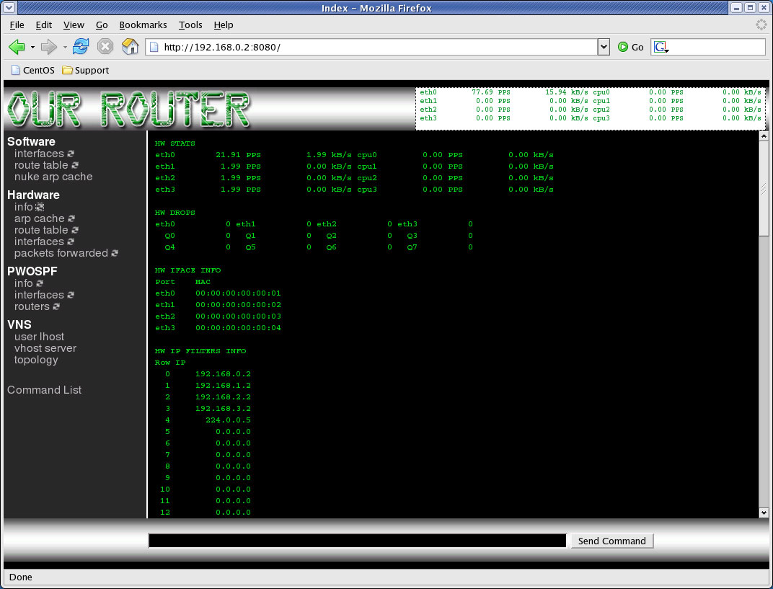Screen dimensions: 773x589
Task: Open the Back button history dropdown arrow
Action: point(32,48)
